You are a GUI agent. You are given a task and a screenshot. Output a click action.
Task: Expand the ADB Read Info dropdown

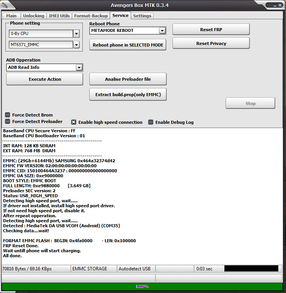(x=79, y=67)
